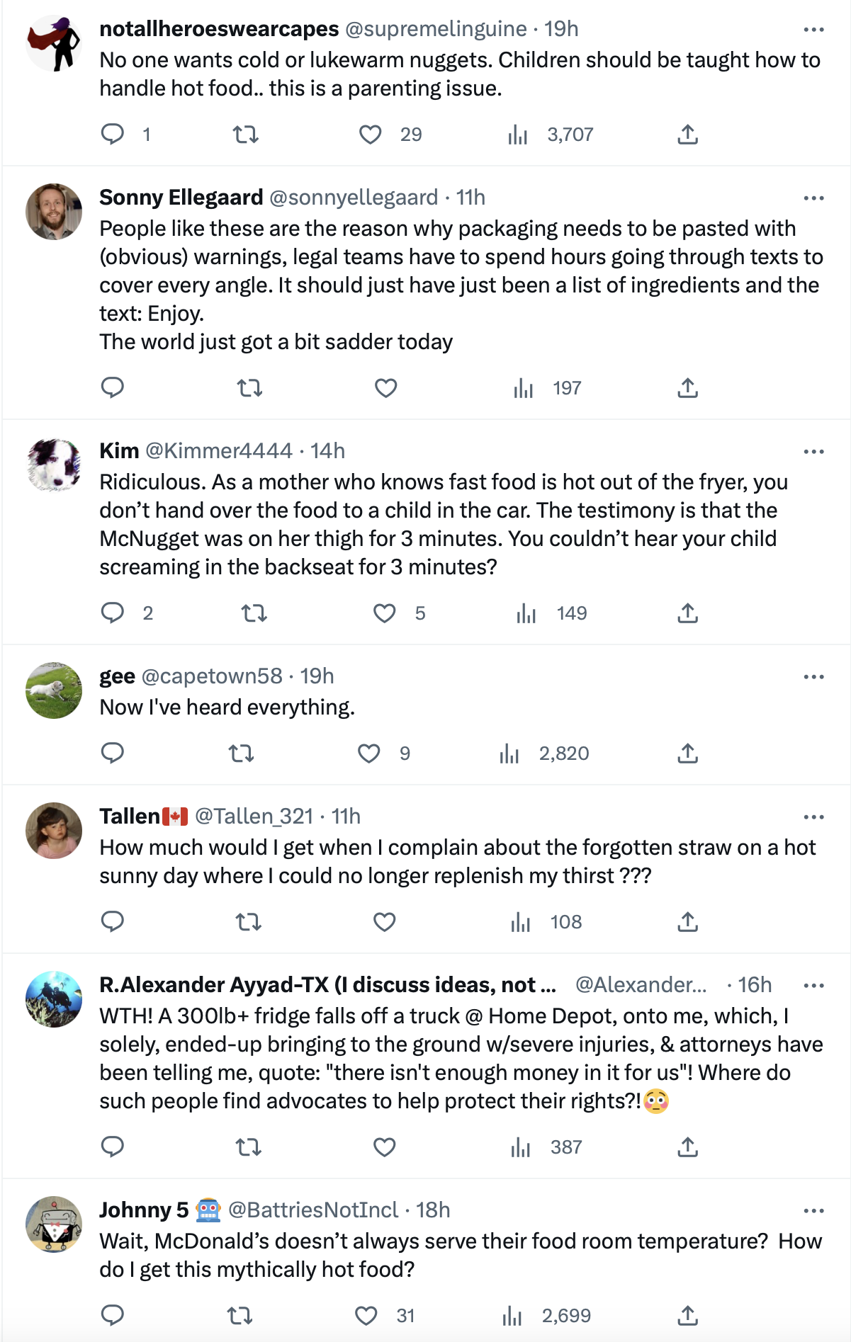Retweet gee's 'Now I've heard everything' tweet

point(242,753)
